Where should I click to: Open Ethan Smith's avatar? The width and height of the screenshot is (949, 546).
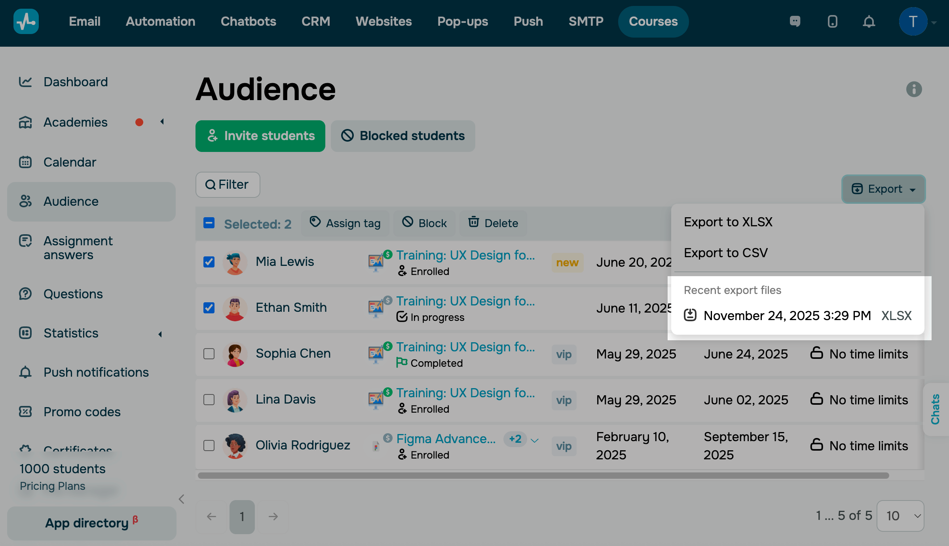coord(235,308)
